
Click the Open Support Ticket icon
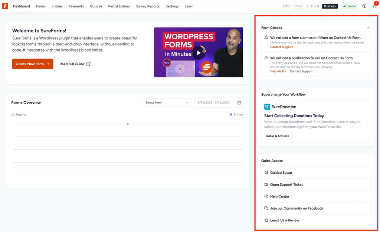tap(266, 184)
